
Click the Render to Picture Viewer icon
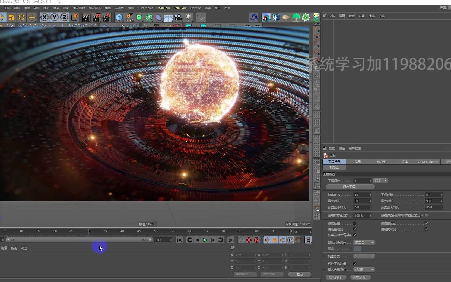point(97,17)
